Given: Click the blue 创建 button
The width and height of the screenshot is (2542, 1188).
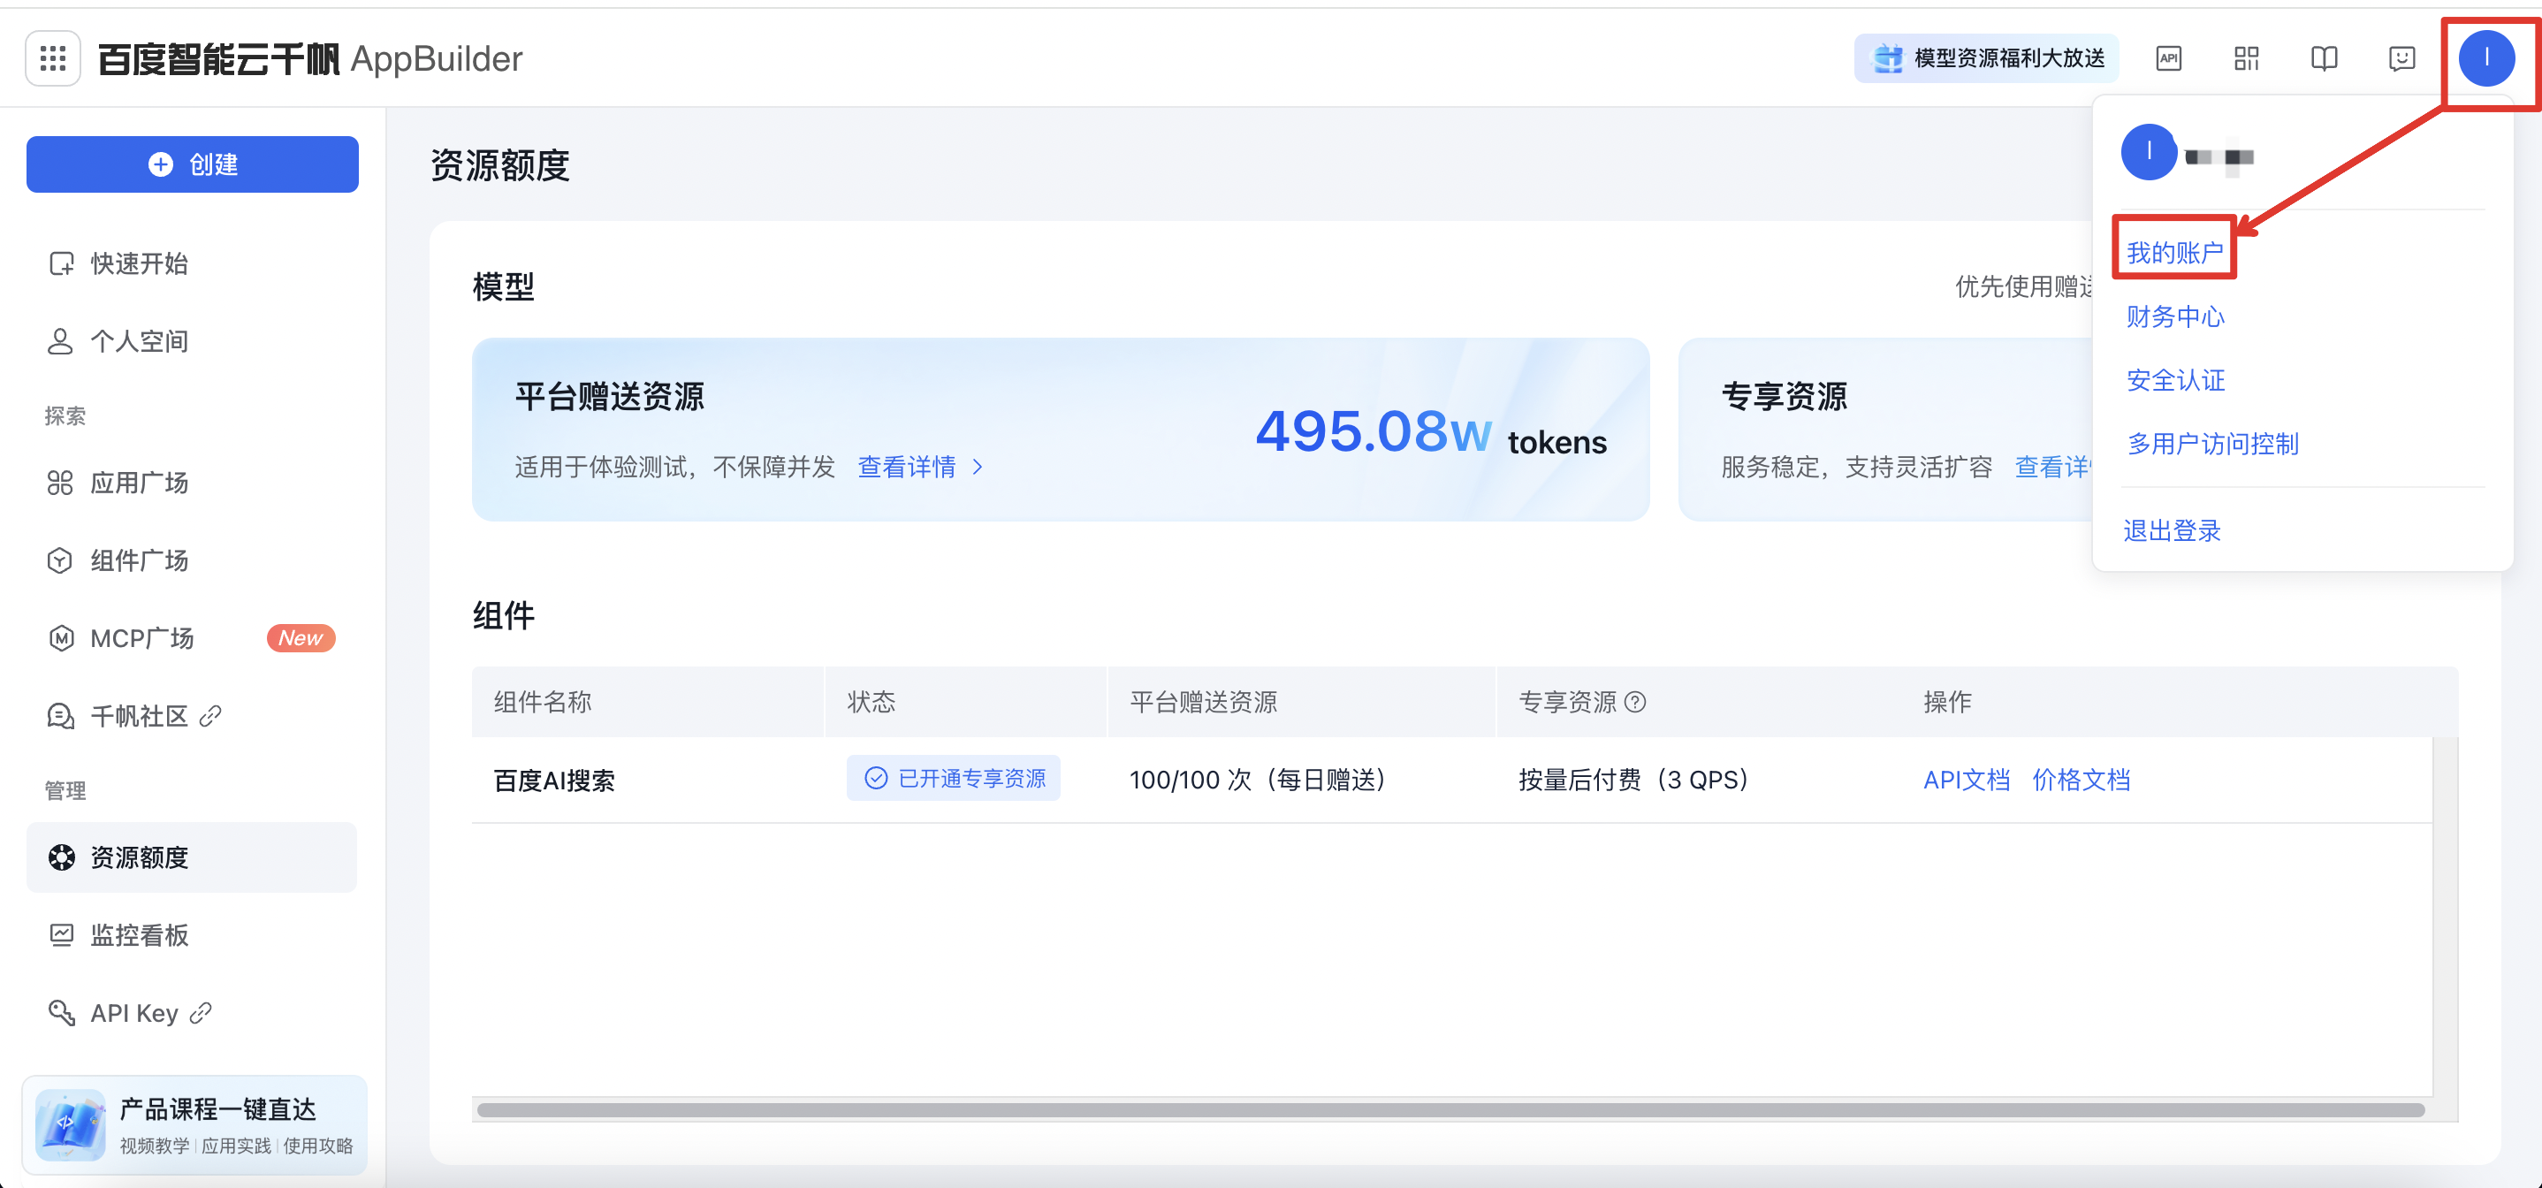Looking at the screenshot, I should [193, 164].
